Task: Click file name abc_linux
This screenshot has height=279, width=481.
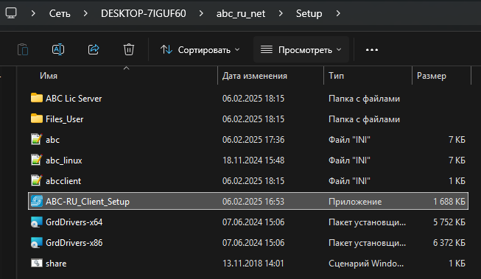Action: click(64, 160)
